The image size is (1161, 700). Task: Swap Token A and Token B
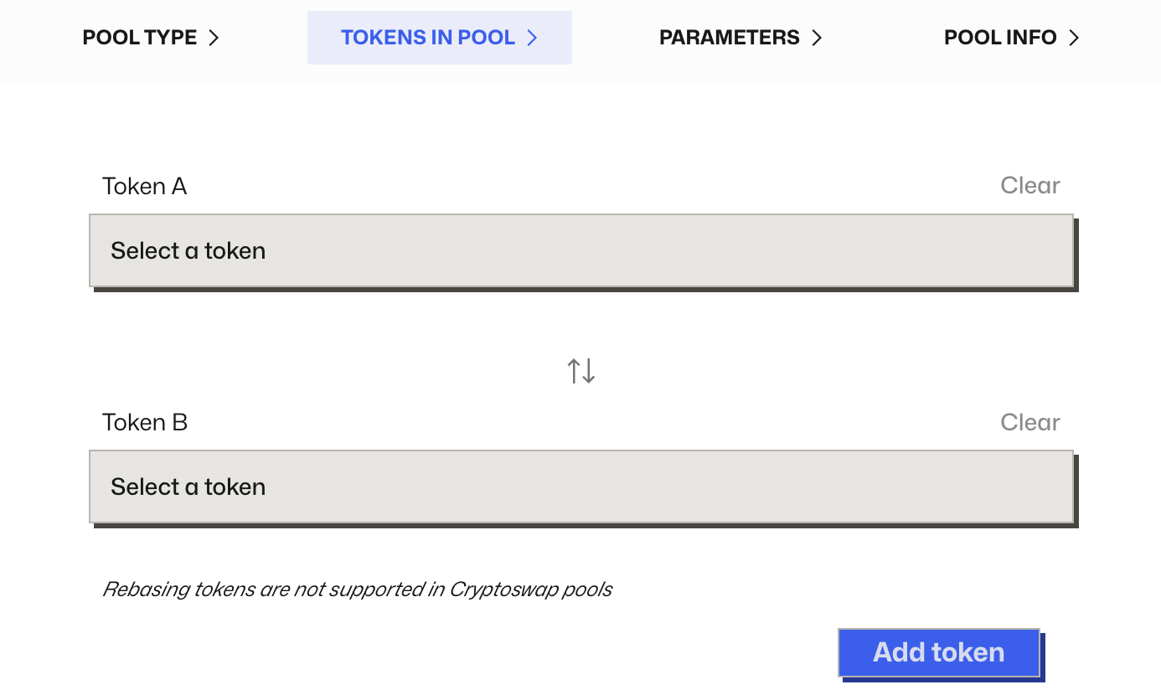pyautogui.click(x=581, y=370)
